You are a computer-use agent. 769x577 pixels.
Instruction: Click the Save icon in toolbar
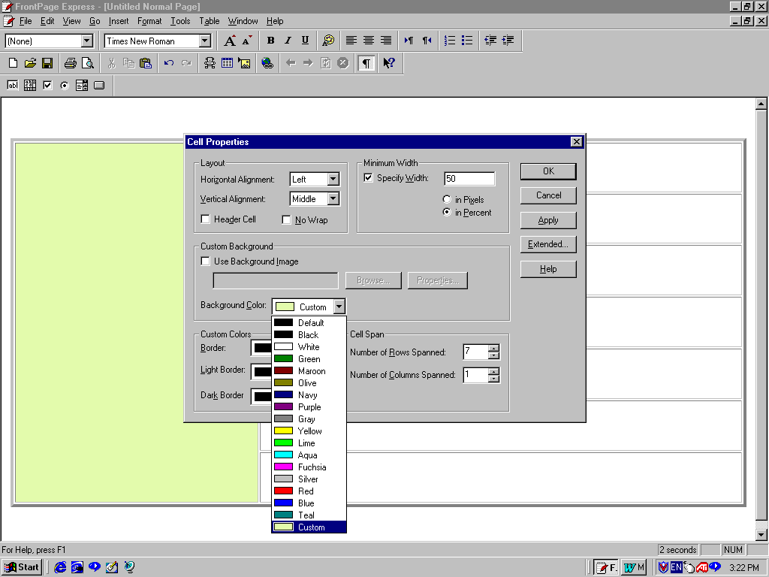pos(47,63)
